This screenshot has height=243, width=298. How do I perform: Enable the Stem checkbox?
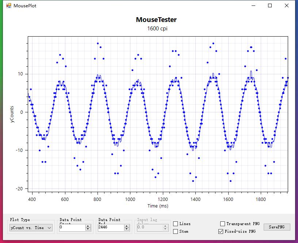tap(176, 231)
